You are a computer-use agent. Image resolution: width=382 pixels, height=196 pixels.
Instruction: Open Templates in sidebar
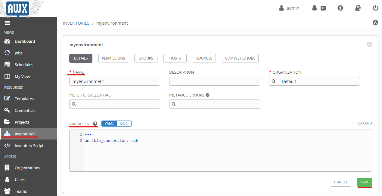tap(28, 99)
